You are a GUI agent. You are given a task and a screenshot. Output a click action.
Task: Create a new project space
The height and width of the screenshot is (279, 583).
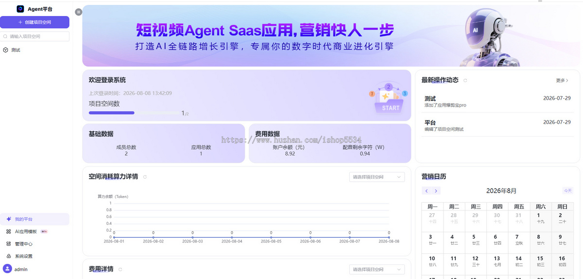point(34,22)
